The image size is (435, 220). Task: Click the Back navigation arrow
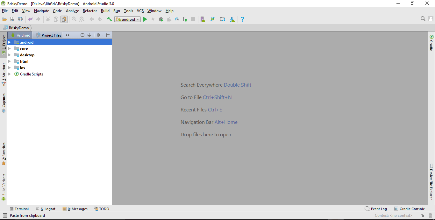pyautogui.click(x=92, y=19)
